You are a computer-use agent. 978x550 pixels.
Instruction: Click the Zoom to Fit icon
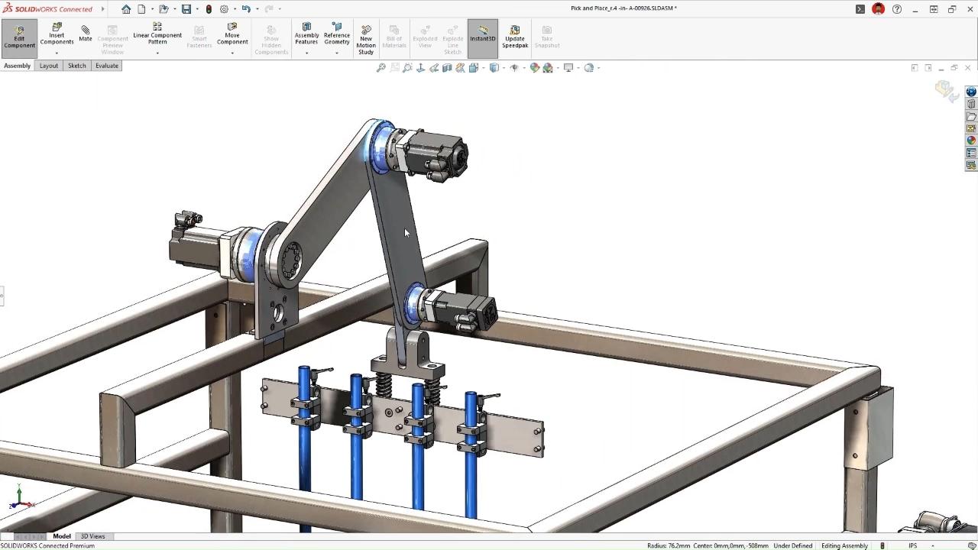tap(381, 68)
